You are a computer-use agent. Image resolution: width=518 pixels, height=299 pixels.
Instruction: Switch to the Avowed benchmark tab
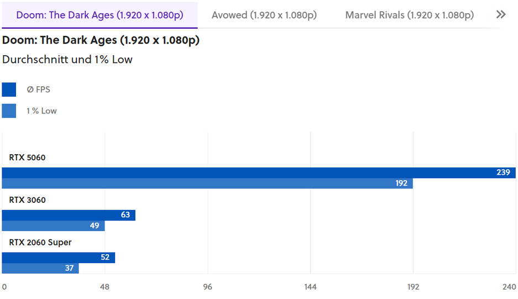coord(264,15)
